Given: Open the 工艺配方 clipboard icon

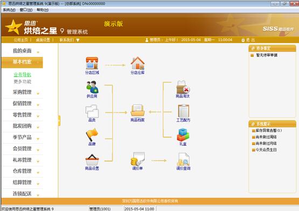Looking at the screenshot, I should pyautogui.click(x=183, y=111).
